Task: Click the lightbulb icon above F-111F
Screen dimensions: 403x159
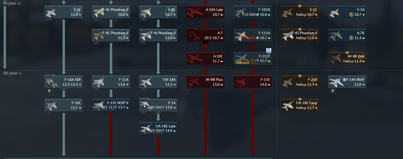Action: [x=268, y=51]
